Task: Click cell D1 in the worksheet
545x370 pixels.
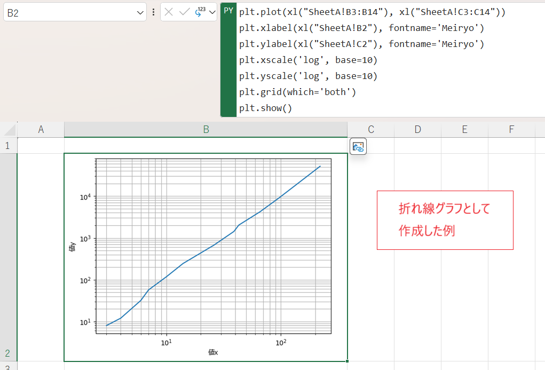Action: coord(417,145)
